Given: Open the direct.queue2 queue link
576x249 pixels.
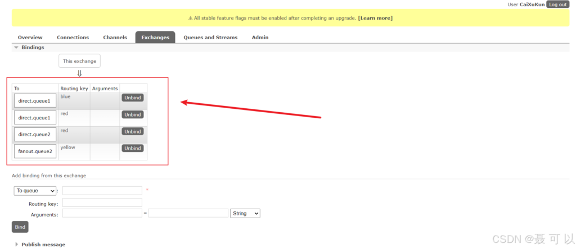Looking at the screenshot, I should [x=35, y=135].
